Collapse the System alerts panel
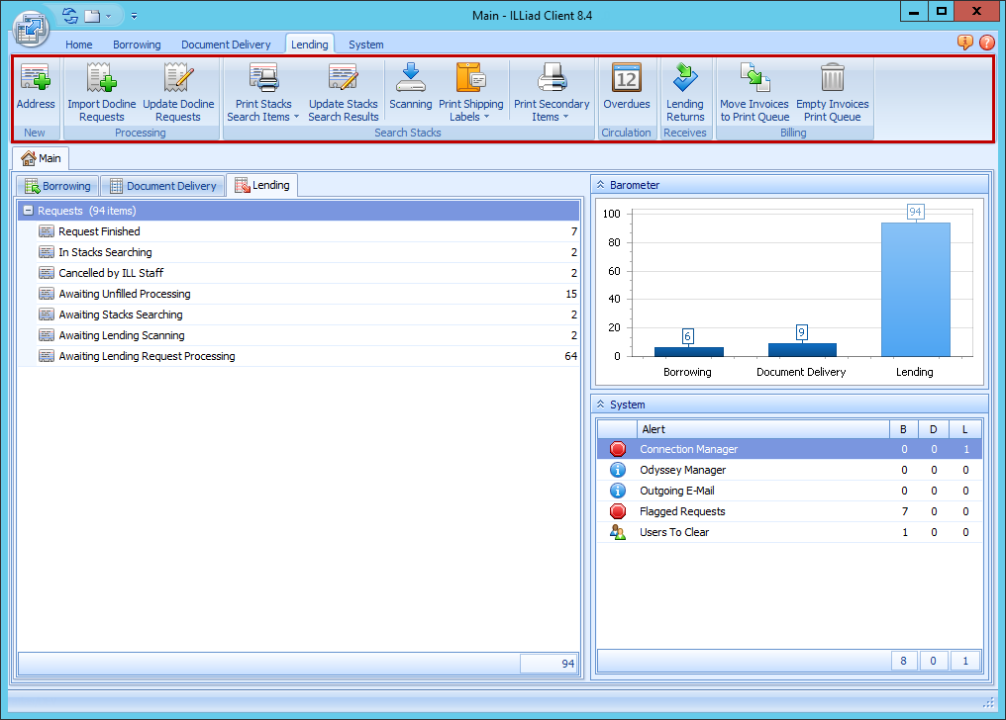Viewport: 1006px width, 720px height. (x=602, y=404)
